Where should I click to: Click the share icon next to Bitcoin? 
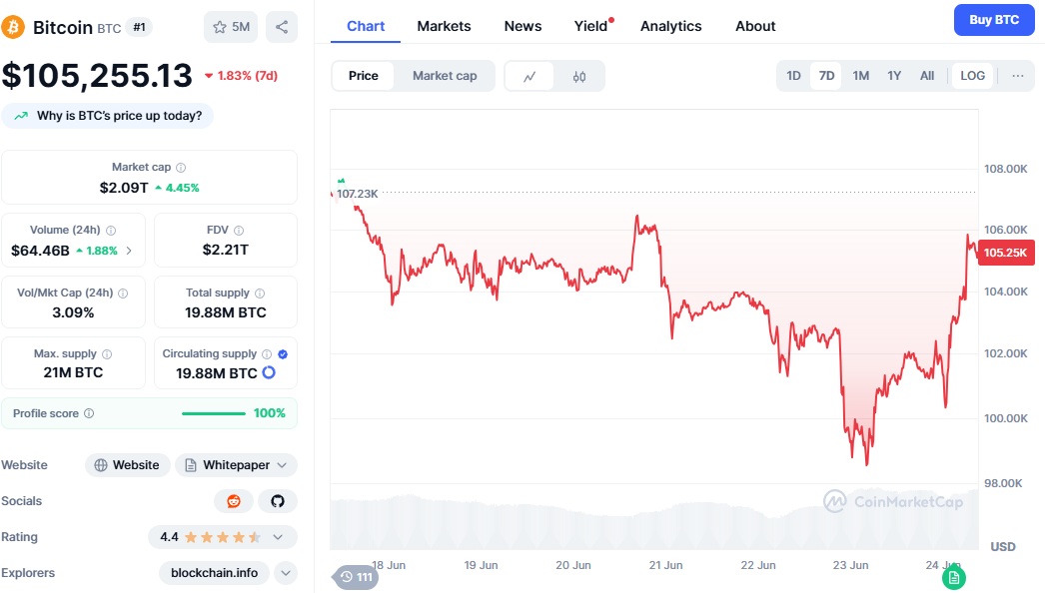pos(282,27)
